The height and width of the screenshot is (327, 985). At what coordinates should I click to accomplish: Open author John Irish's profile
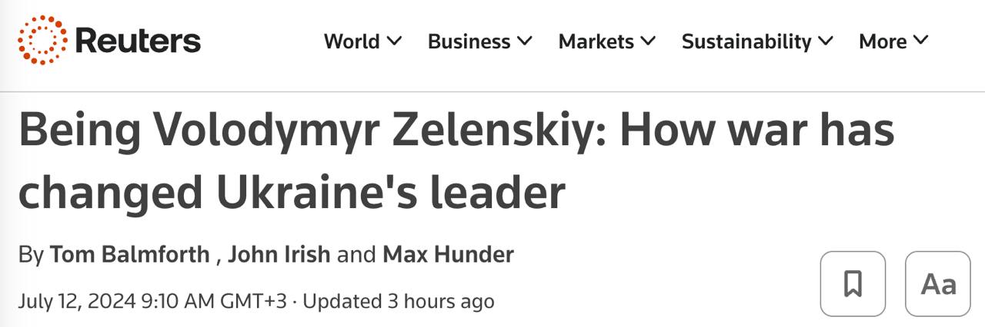[279, 255]
